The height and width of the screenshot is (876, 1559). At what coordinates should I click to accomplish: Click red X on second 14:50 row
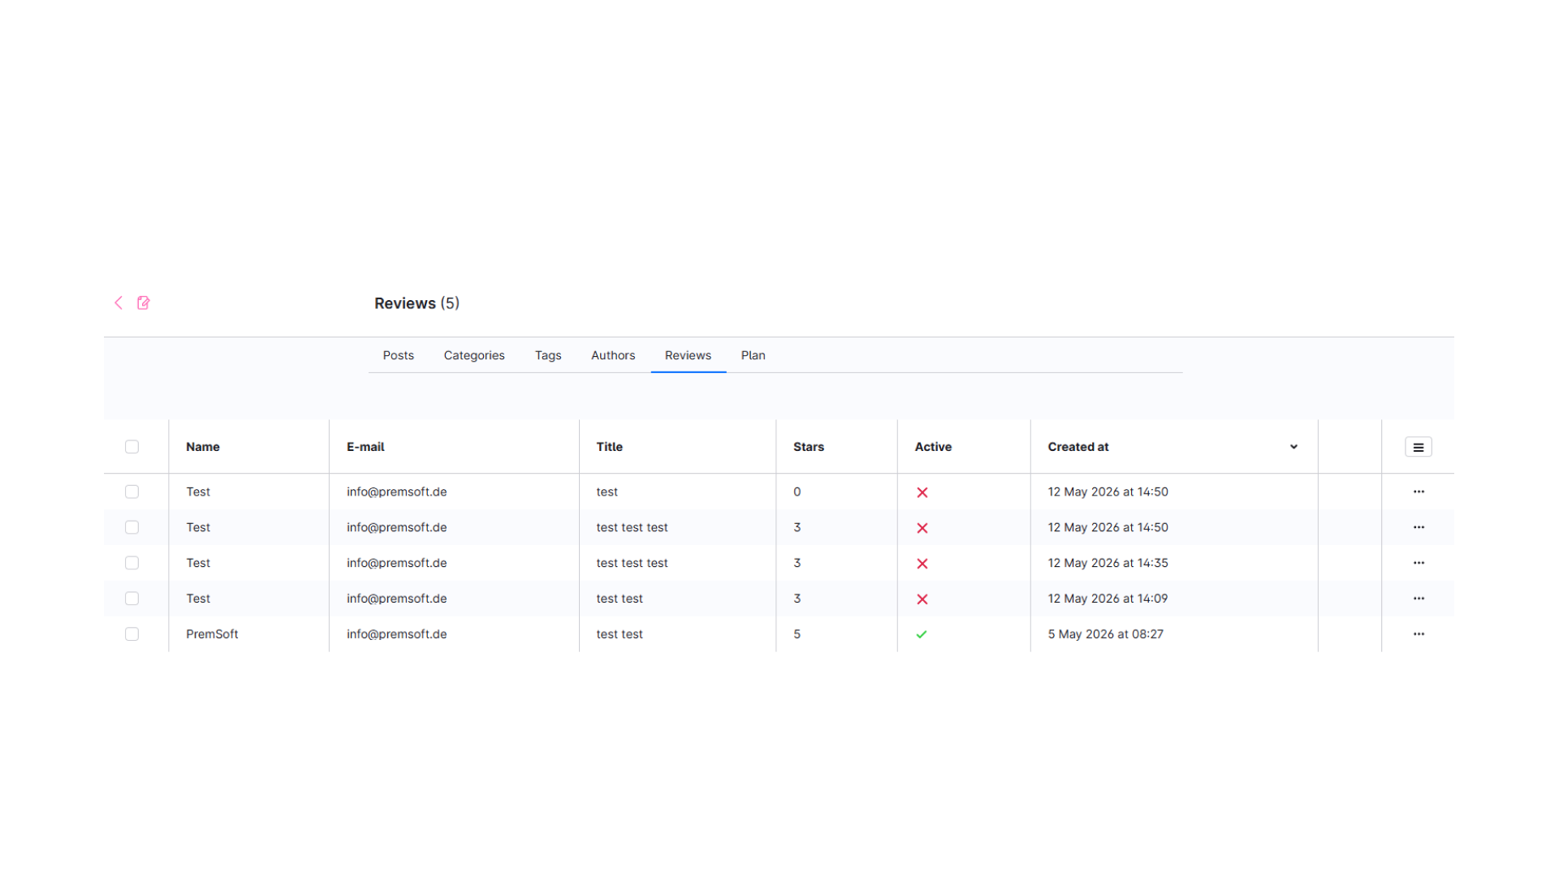922,528
